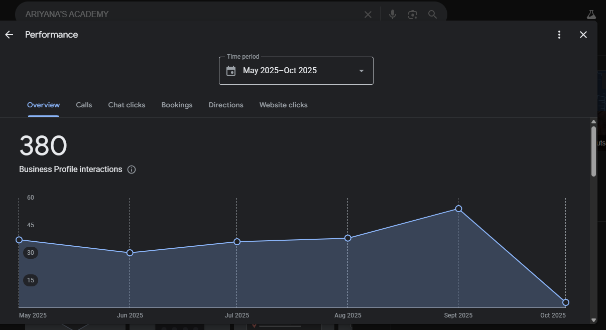The height and width of the screenshot is (330, 606).
Task: Click the info icon next to Business Profile interactions
Action: point(132,170)
